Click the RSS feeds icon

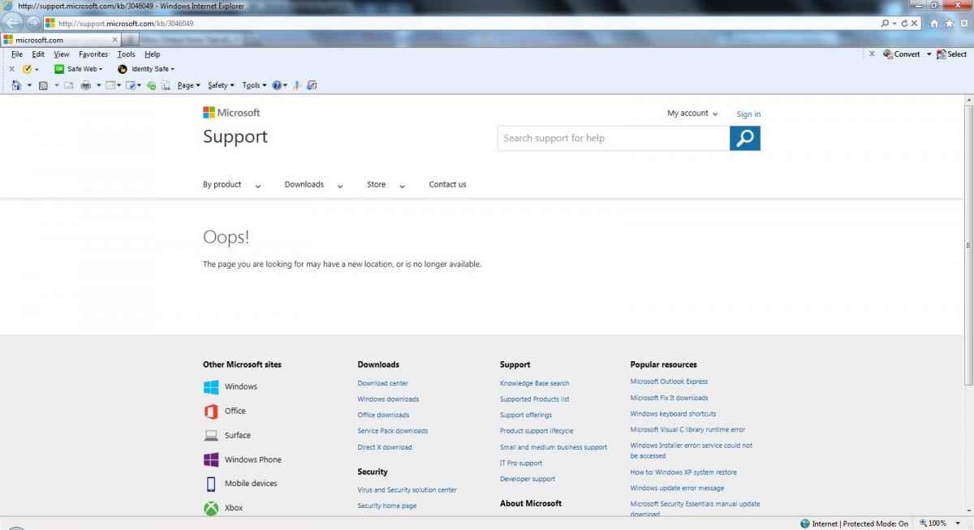43,84
